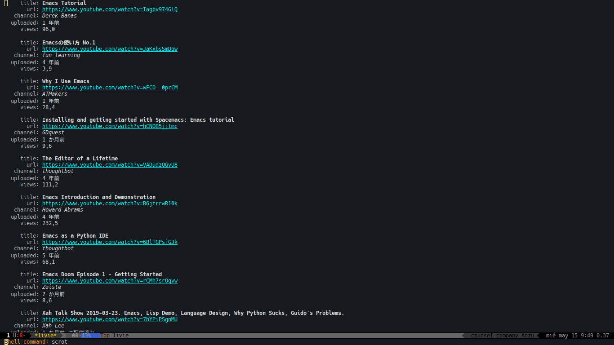
Task: Click channel name 'GDquest'
Action: click(x=53, y=133)
